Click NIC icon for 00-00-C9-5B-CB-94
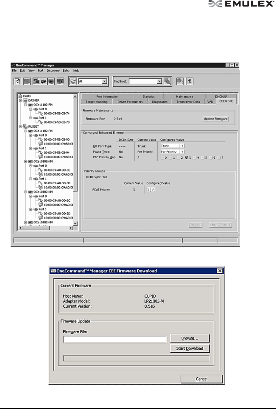The image size is (276, 409). pyautogui.click(x=41, y=153)
